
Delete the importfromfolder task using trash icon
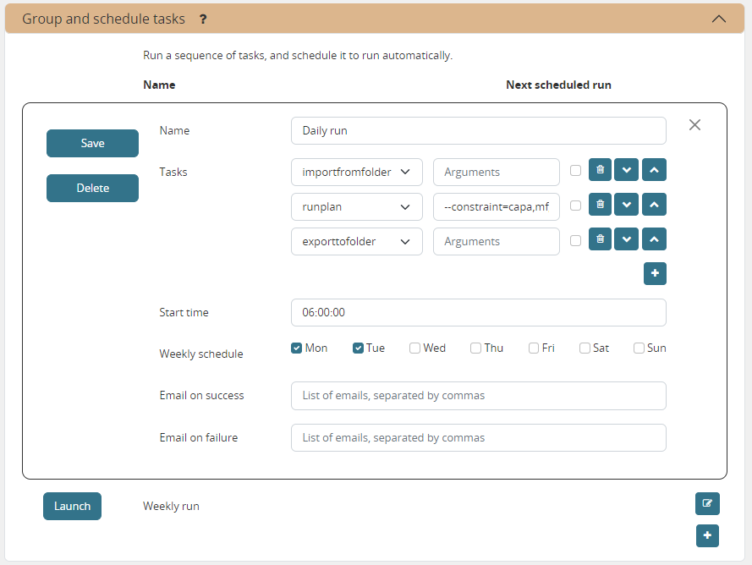tap(600, 170)
